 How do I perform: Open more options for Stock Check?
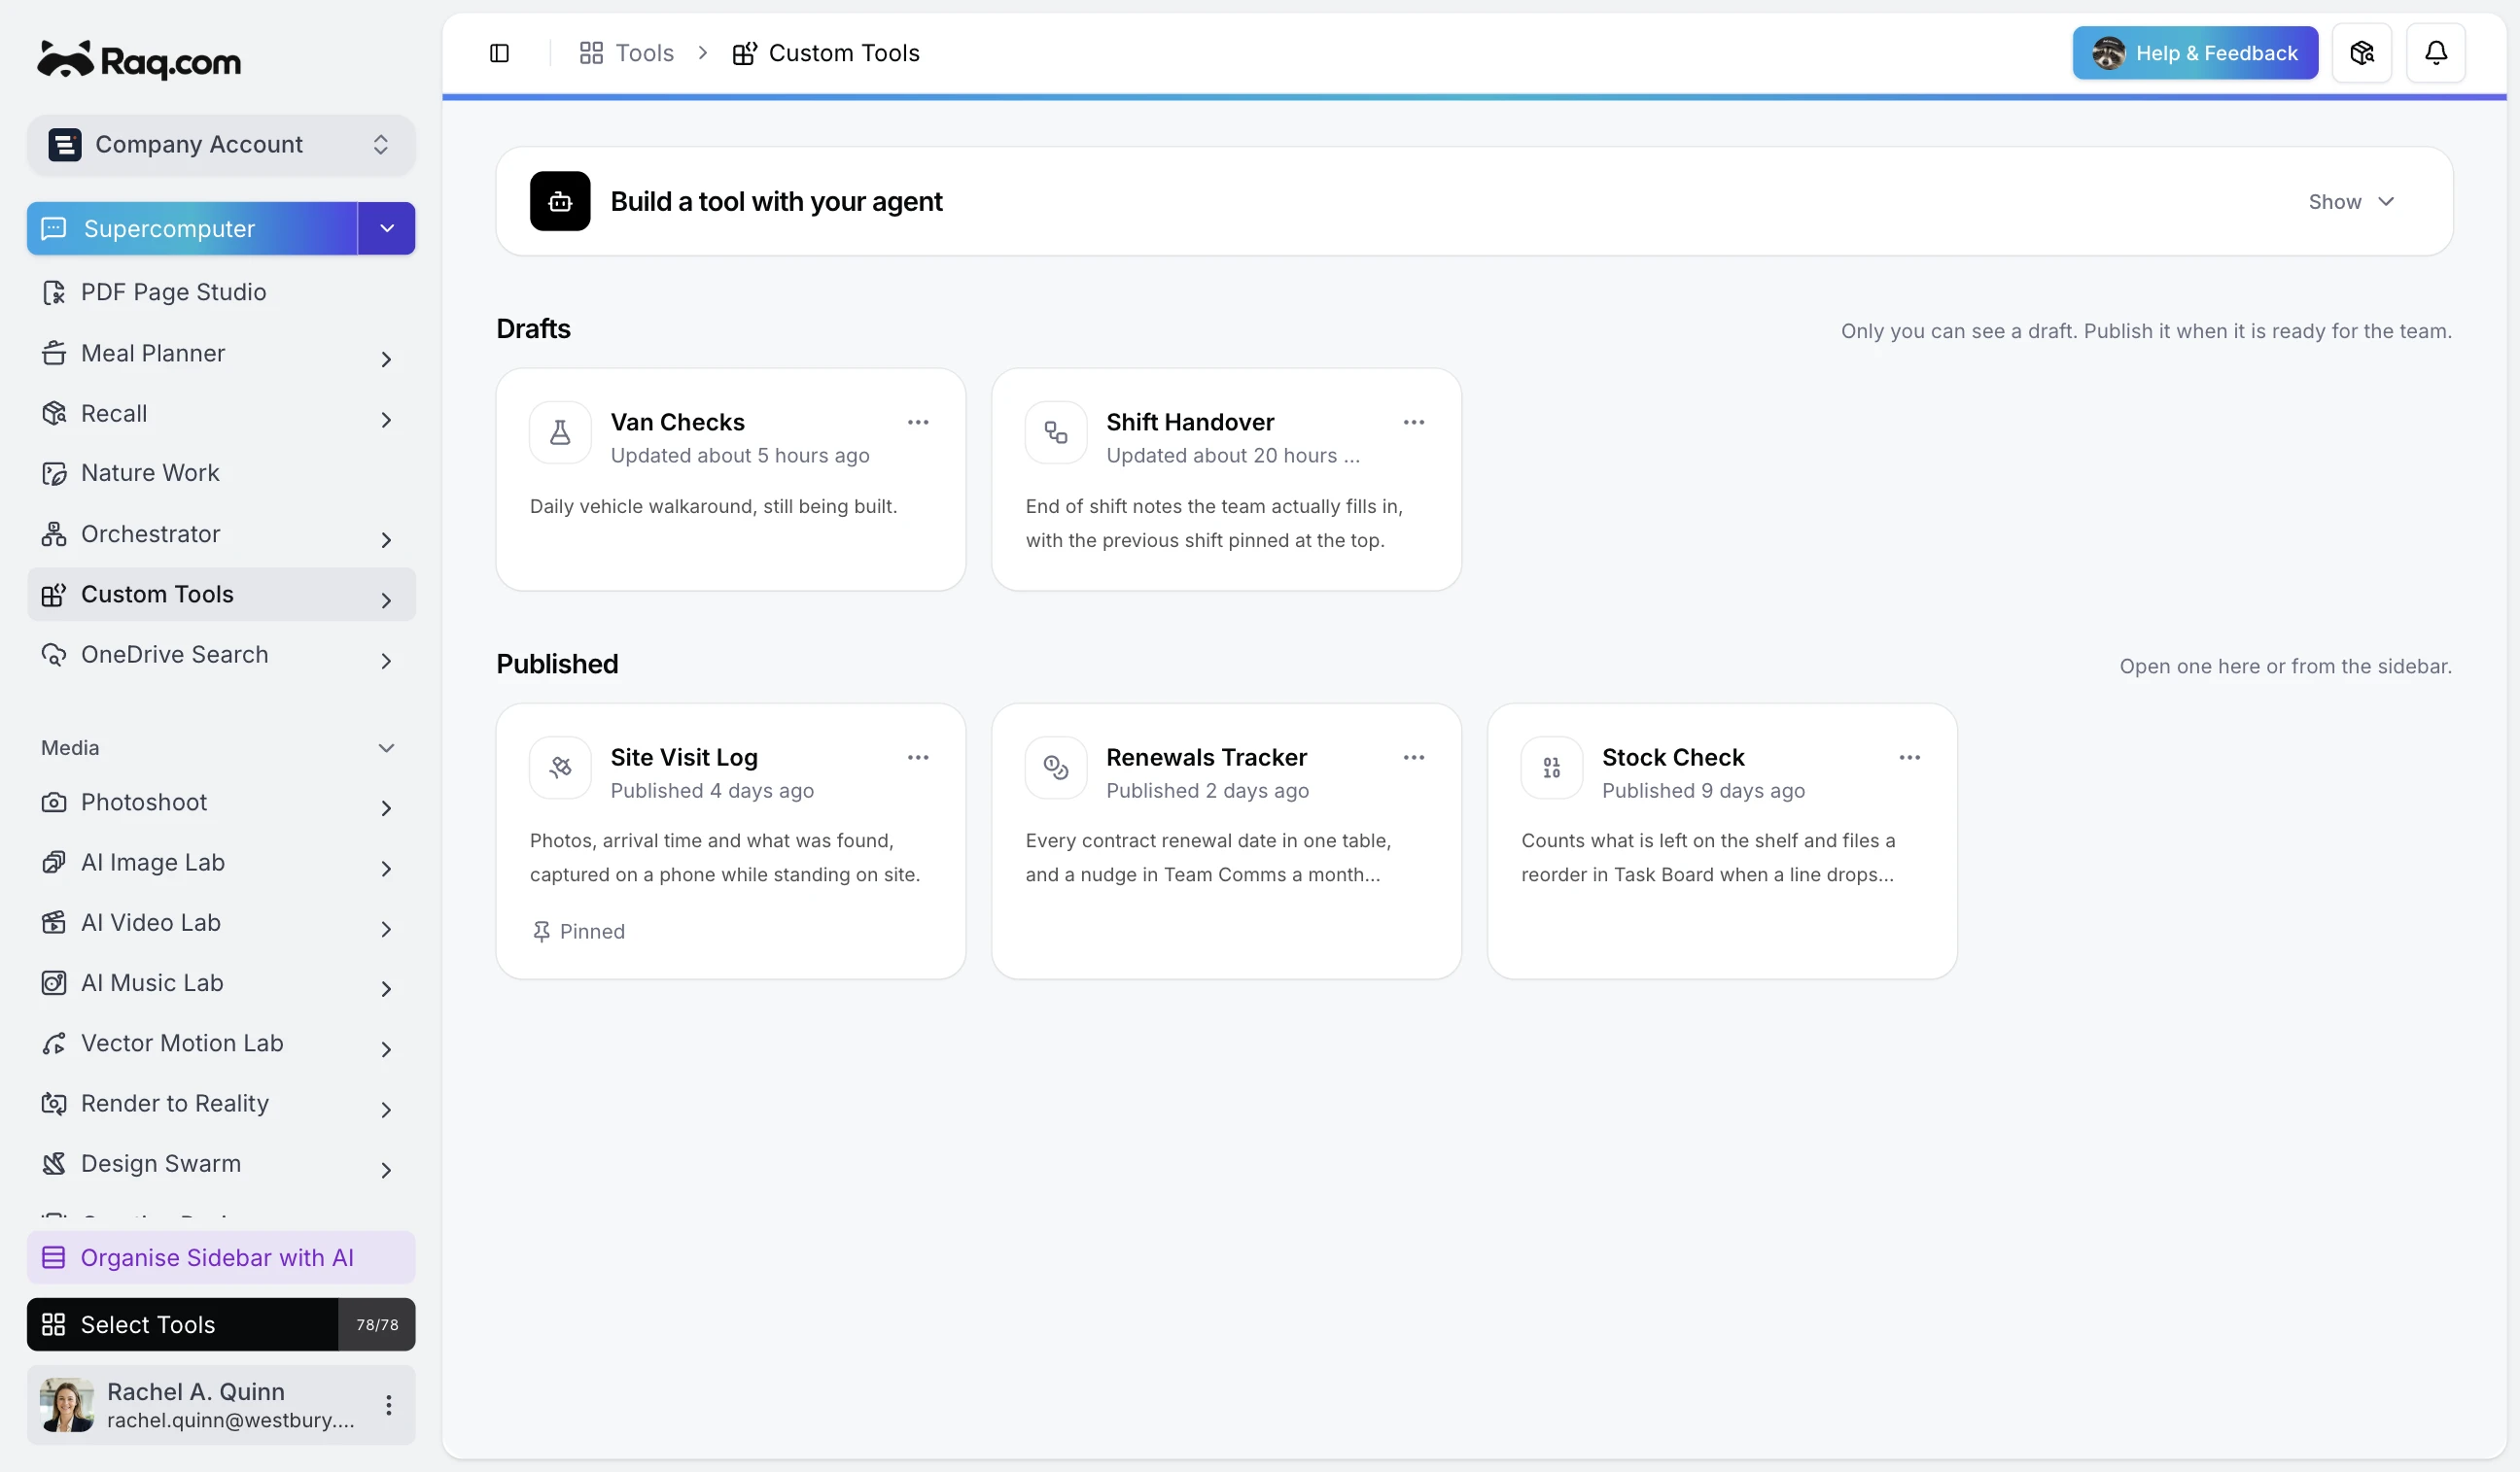1910,758
